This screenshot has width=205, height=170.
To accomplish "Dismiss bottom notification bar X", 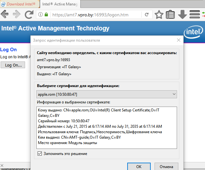I will [2, 166].
